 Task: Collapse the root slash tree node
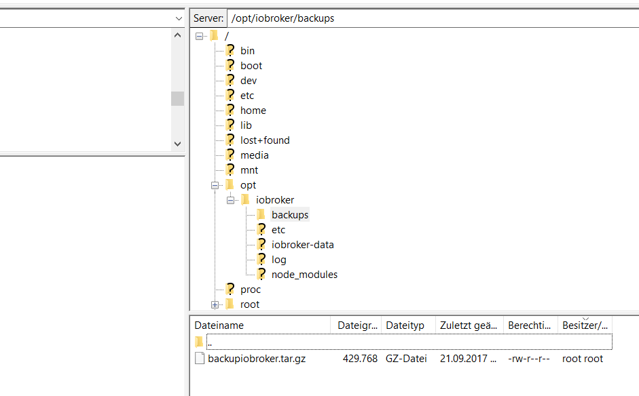tap(199, 36)
